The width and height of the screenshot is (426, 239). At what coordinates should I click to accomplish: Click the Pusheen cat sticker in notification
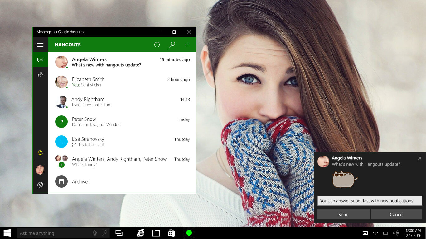345,179
